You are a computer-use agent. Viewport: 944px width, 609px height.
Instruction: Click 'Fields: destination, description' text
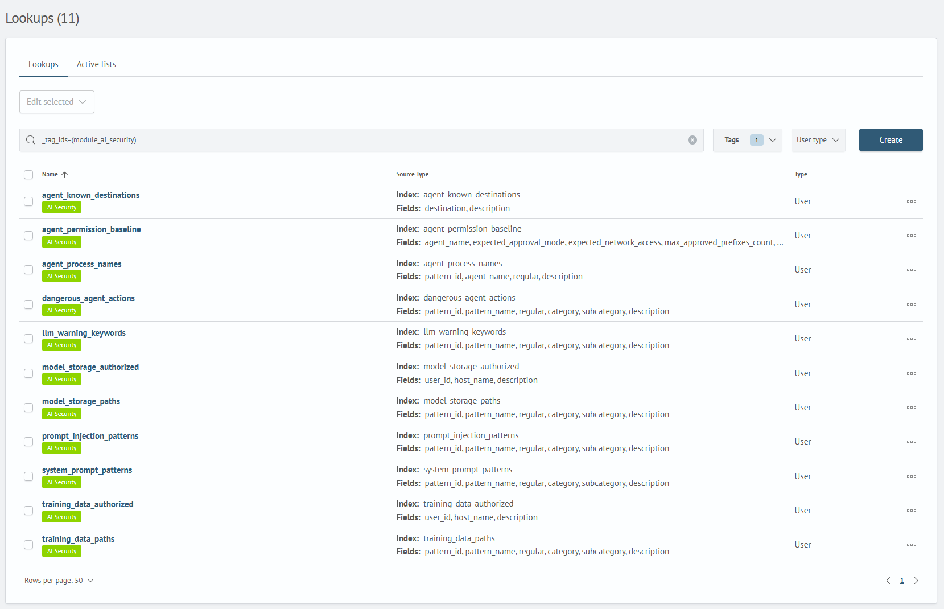453,208
